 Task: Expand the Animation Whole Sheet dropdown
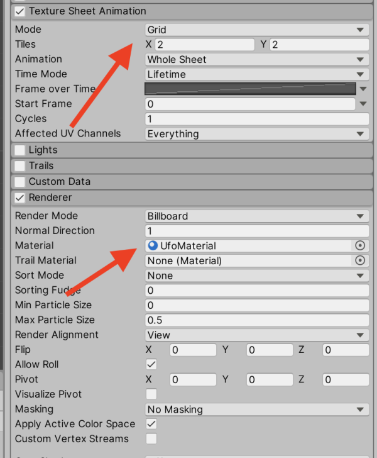click(256, 59)
